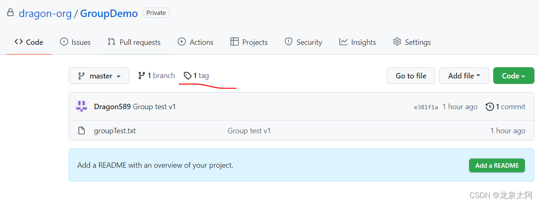The width and height of the screenshot is (539, 203).
Task: Switch to the Code tab
Action: (x=29, y=42)
